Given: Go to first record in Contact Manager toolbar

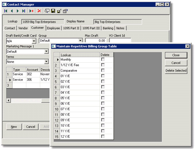Looking at the screenshot, I should pyautogui.click(x=6, y=11).
